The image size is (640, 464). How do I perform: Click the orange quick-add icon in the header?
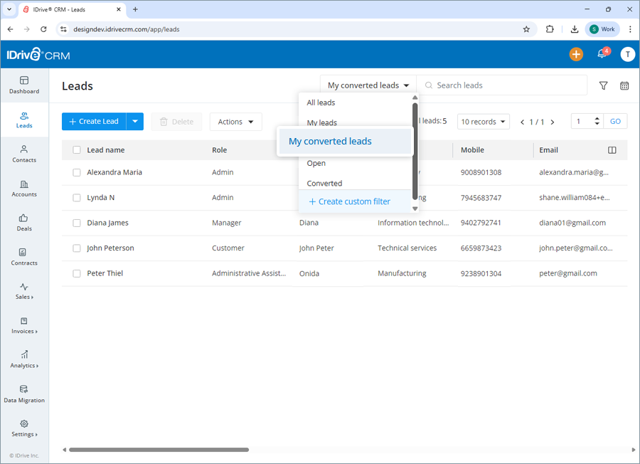(x=576, y=54)
